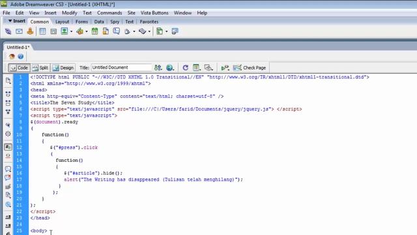This screenshot has height=235, width=417.
Task: Click the Validate Markup icon
Action: (x=225, y=68)
